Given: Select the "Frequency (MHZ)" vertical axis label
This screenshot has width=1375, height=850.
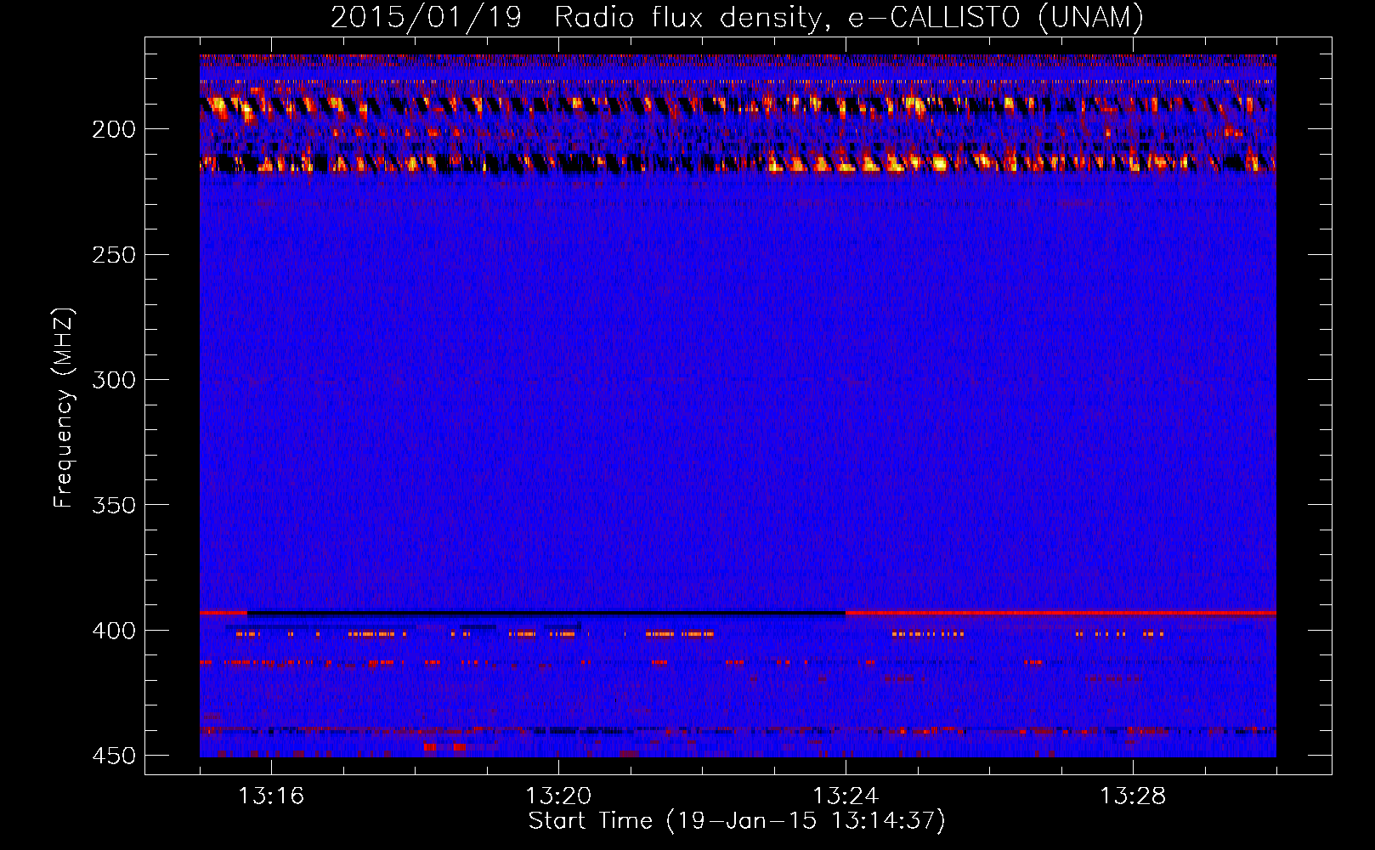Looking at the screenshot, I should coord(64,407).
